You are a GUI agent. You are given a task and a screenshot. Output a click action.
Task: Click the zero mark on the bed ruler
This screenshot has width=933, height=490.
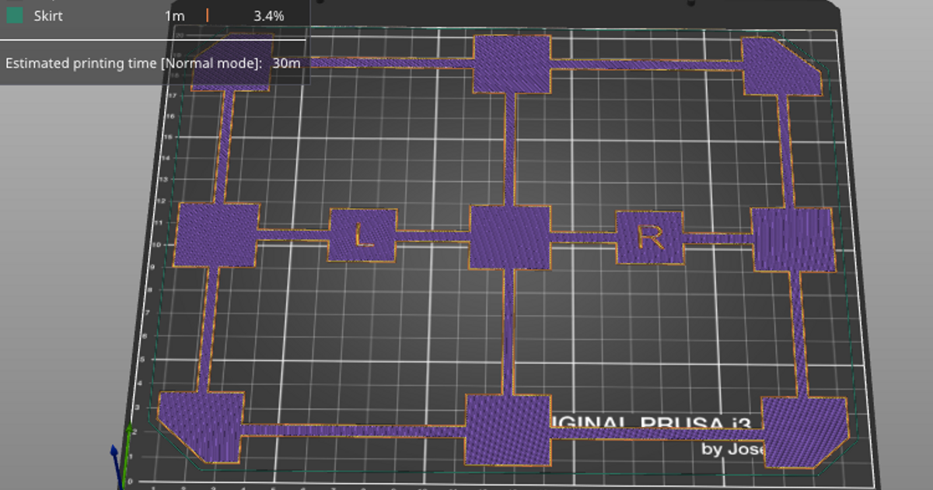(131, 481)
